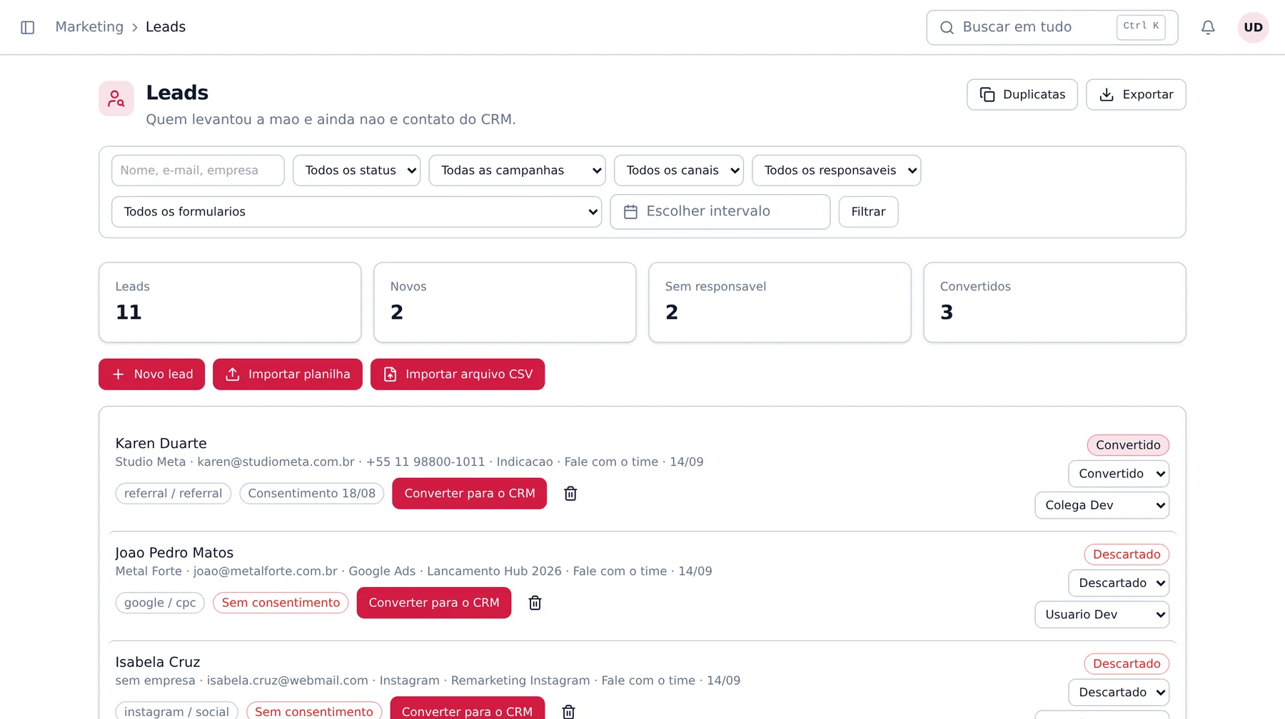The height and width of the screenshot is (719, 1285).
Task: Click the Leads page header icon
Action: point(116,98)
